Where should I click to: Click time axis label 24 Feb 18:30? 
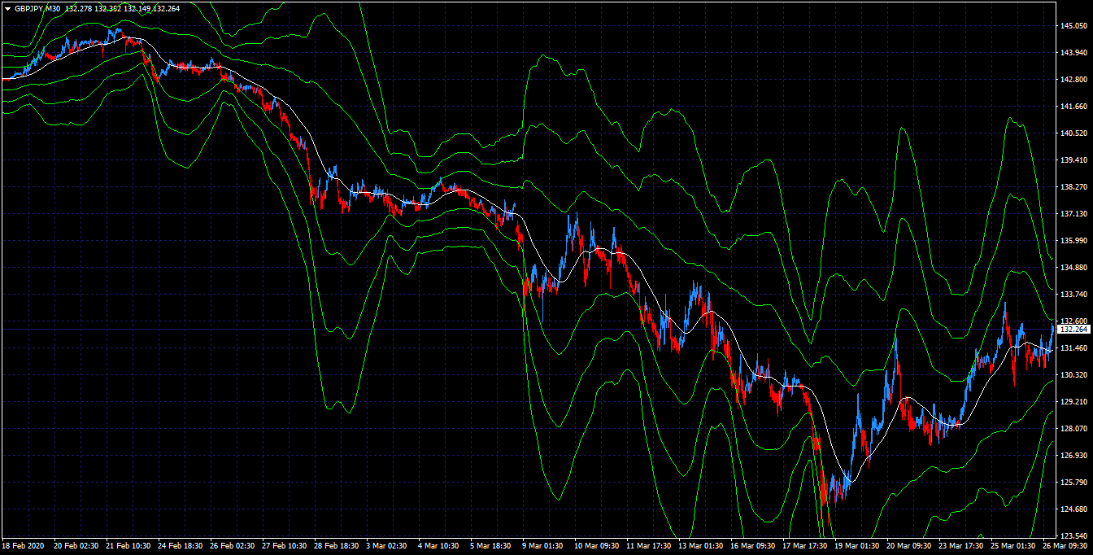[181, 546]
